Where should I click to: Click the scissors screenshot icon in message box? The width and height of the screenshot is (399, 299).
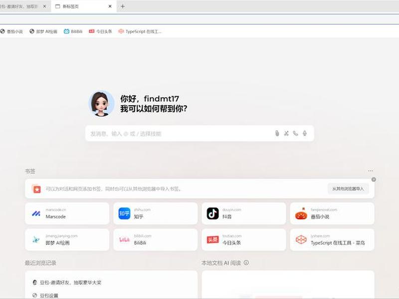(x=286, y=133)
